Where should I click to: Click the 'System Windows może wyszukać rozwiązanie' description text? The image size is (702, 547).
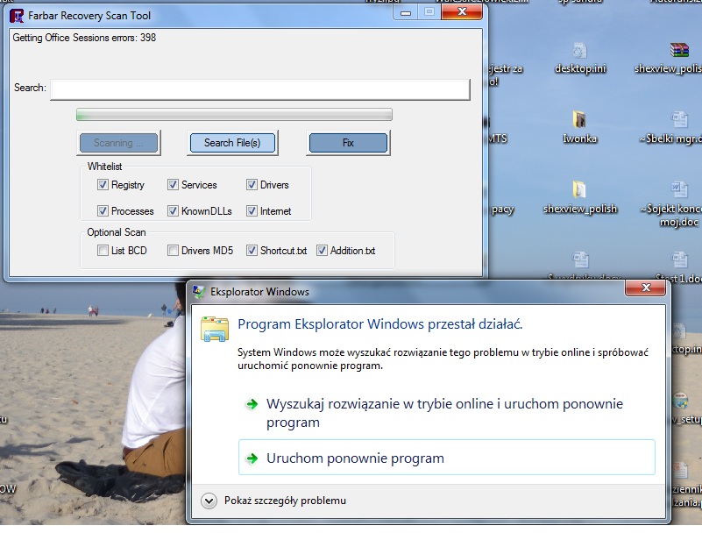pos(443,359)
